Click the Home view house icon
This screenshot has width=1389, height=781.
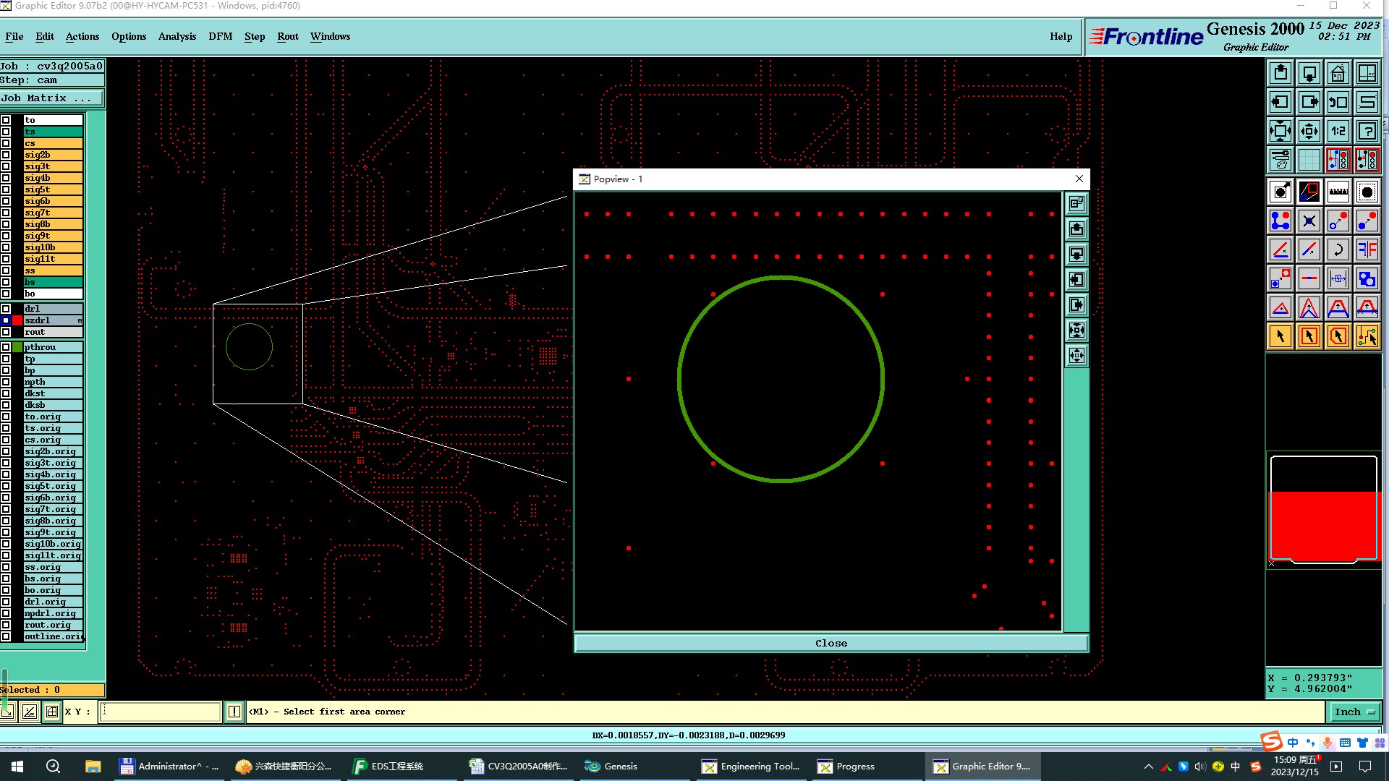(x=1338, y=73)
